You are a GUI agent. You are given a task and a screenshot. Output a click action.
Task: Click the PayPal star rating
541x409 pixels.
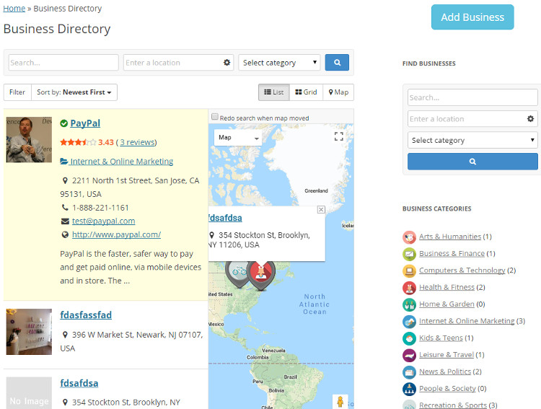78,142
